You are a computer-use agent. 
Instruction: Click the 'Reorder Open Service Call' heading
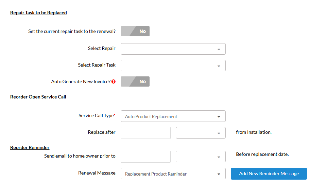(x=38, y=97)
